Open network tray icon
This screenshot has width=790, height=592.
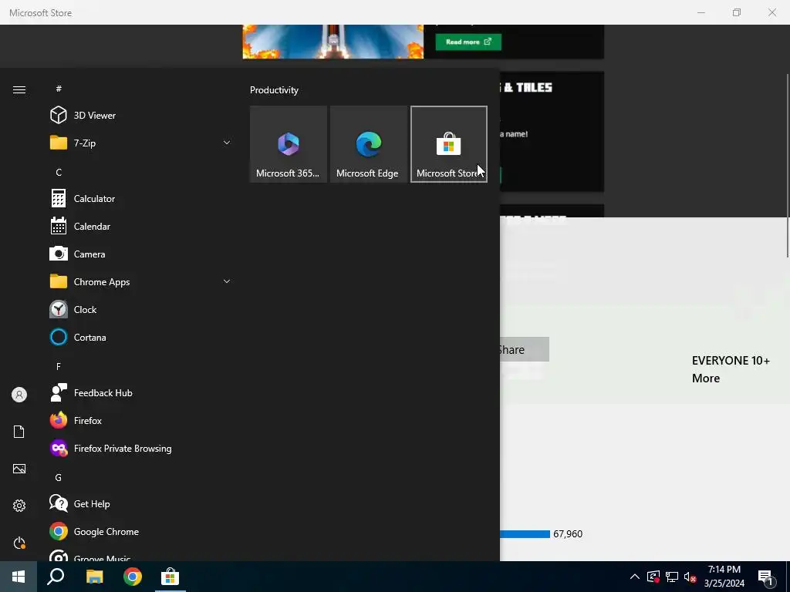point(672,577)
